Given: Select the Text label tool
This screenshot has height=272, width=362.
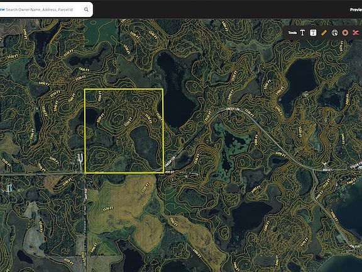Looking at the screenshot, I should click(x=302, y=33).
